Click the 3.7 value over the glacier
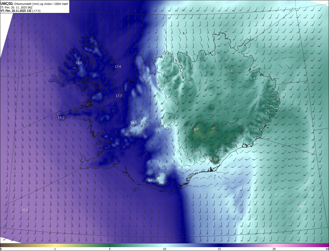The height and width of the screenshot is (251, 329). (x=196, y=130)
